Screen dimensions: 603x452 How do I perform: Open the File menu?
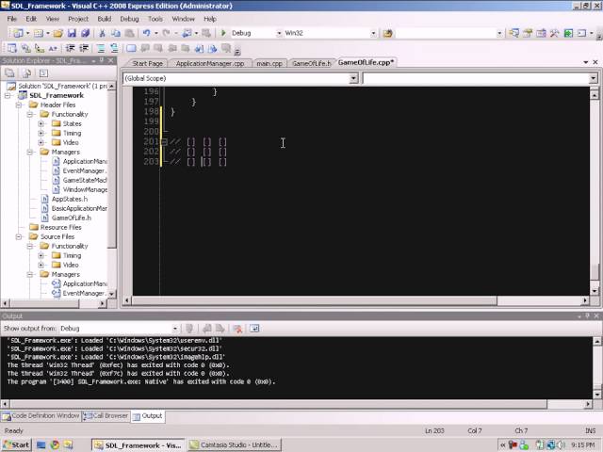(x=11, y=19)
